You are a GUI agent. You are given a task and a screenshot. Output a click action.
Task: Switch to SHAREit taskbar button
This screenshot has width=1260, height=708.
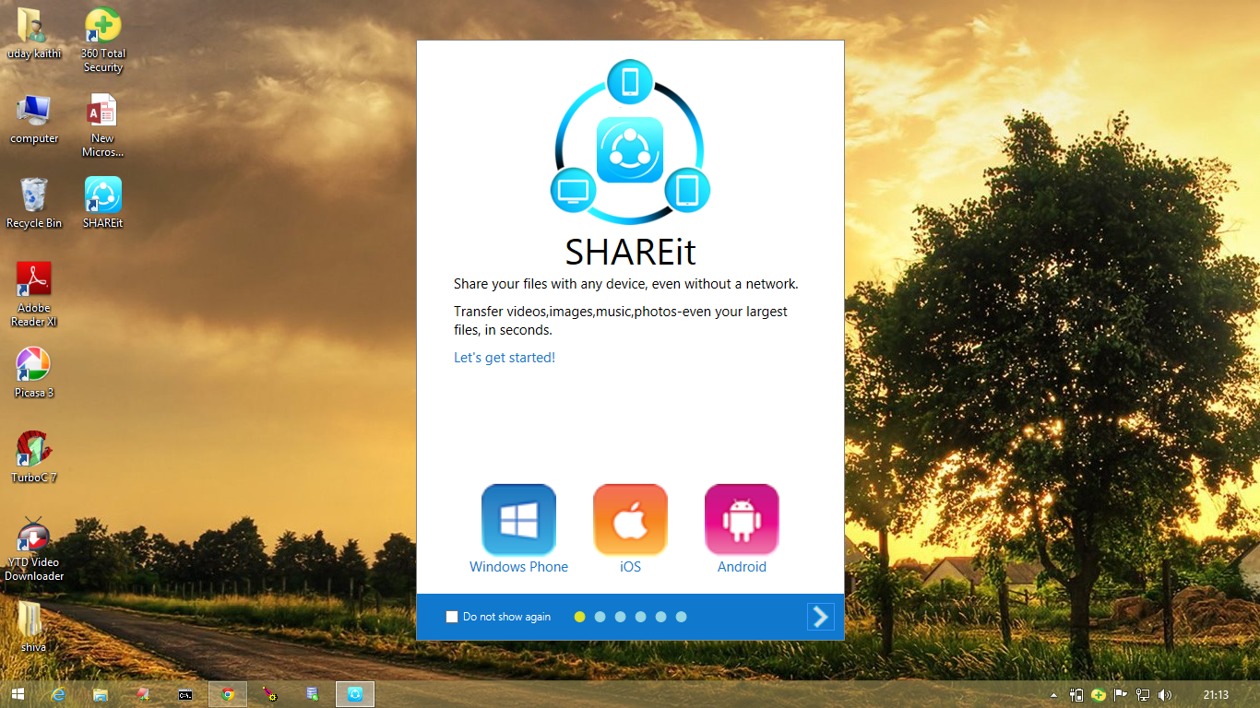pyautogui.click(x=355, y=694)
